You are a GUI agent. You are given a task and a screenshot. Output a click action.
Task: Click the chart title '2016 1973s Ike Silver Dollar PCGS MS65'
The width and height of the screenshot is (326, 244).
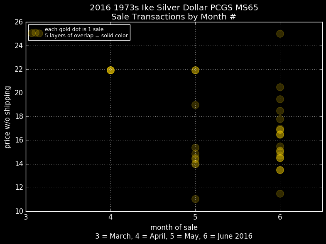click(x=174, y=8)
